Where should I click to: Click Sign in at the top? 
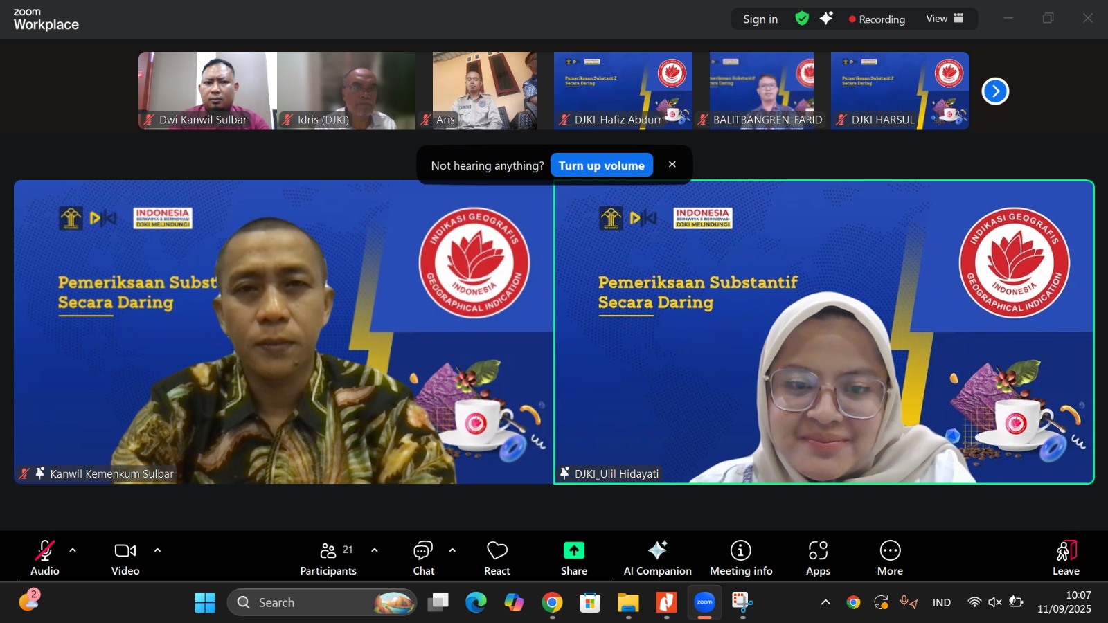pyautogui.click(x=760, y=19)
